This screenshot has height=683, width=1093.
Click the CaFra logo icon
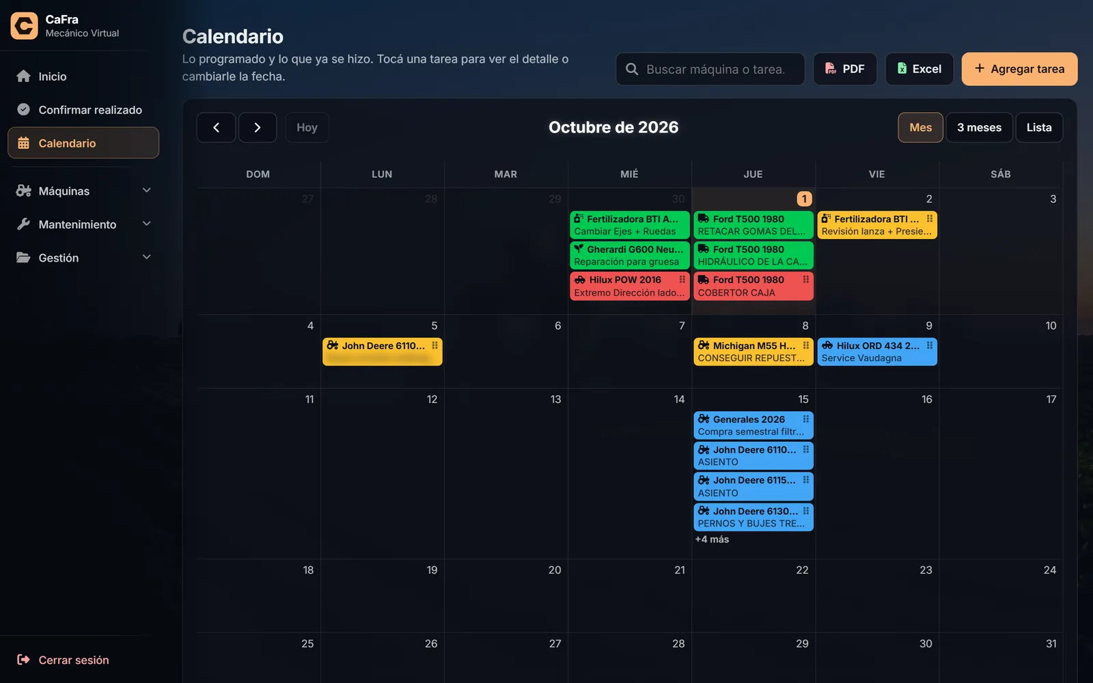point(24,26)
